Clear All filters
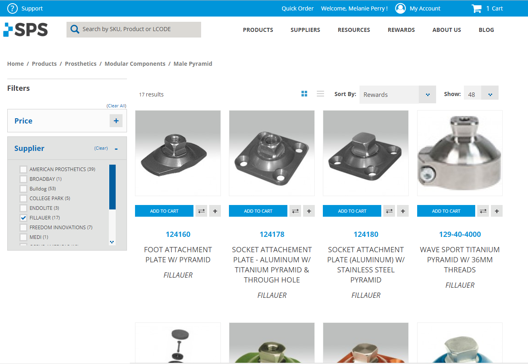 tap(116, 106)
